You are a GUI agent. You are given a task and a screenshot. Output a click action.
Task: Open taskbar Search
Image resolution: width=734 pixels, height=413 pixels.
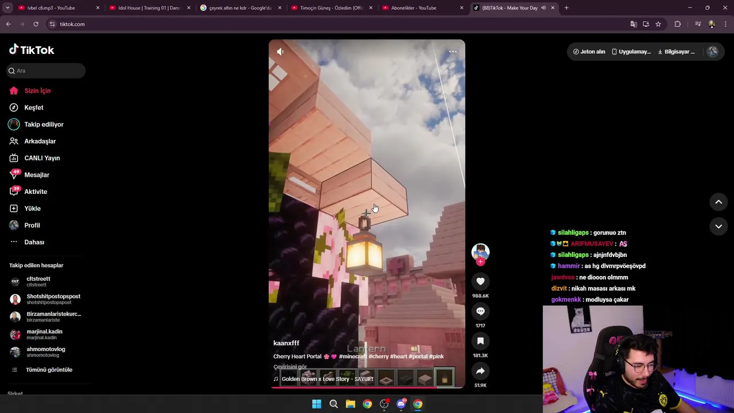tap(333, 404)
